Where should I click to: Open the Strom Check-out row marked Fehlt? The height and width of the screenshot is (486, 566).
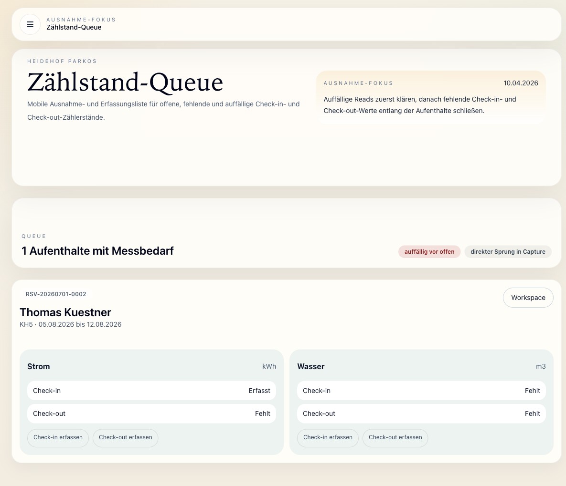[151, 414]
